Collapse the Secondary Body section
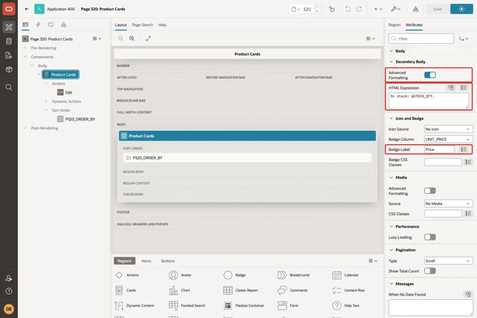 (x=391, y=62)
